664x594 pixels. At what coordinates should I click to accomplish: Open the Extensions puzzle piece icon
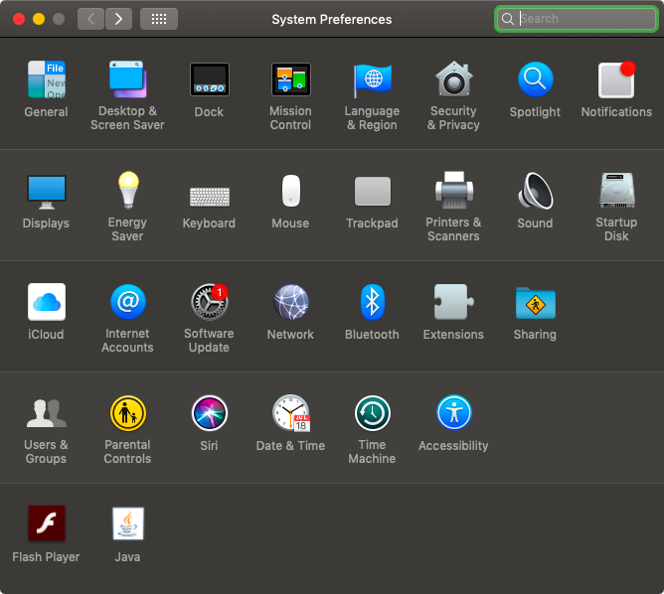pyautogui.click(x=454, y=302)
